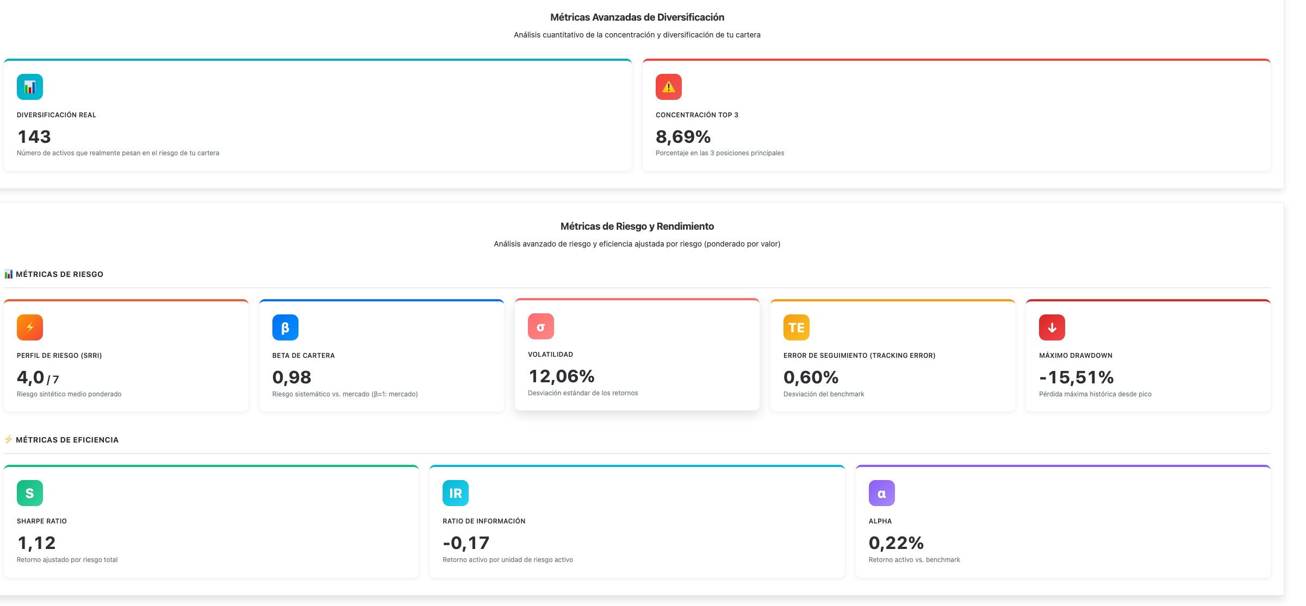Click the Ratio de Información -0,17 value
The width and height of the screenshot is (1306, 606).
coord(466,543)
